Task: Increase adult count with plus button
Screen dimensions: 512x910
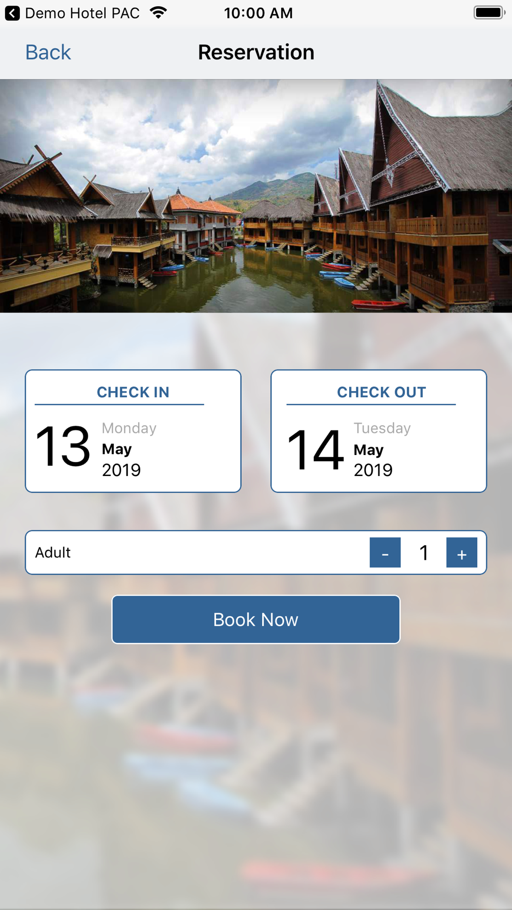Action: 462,552
